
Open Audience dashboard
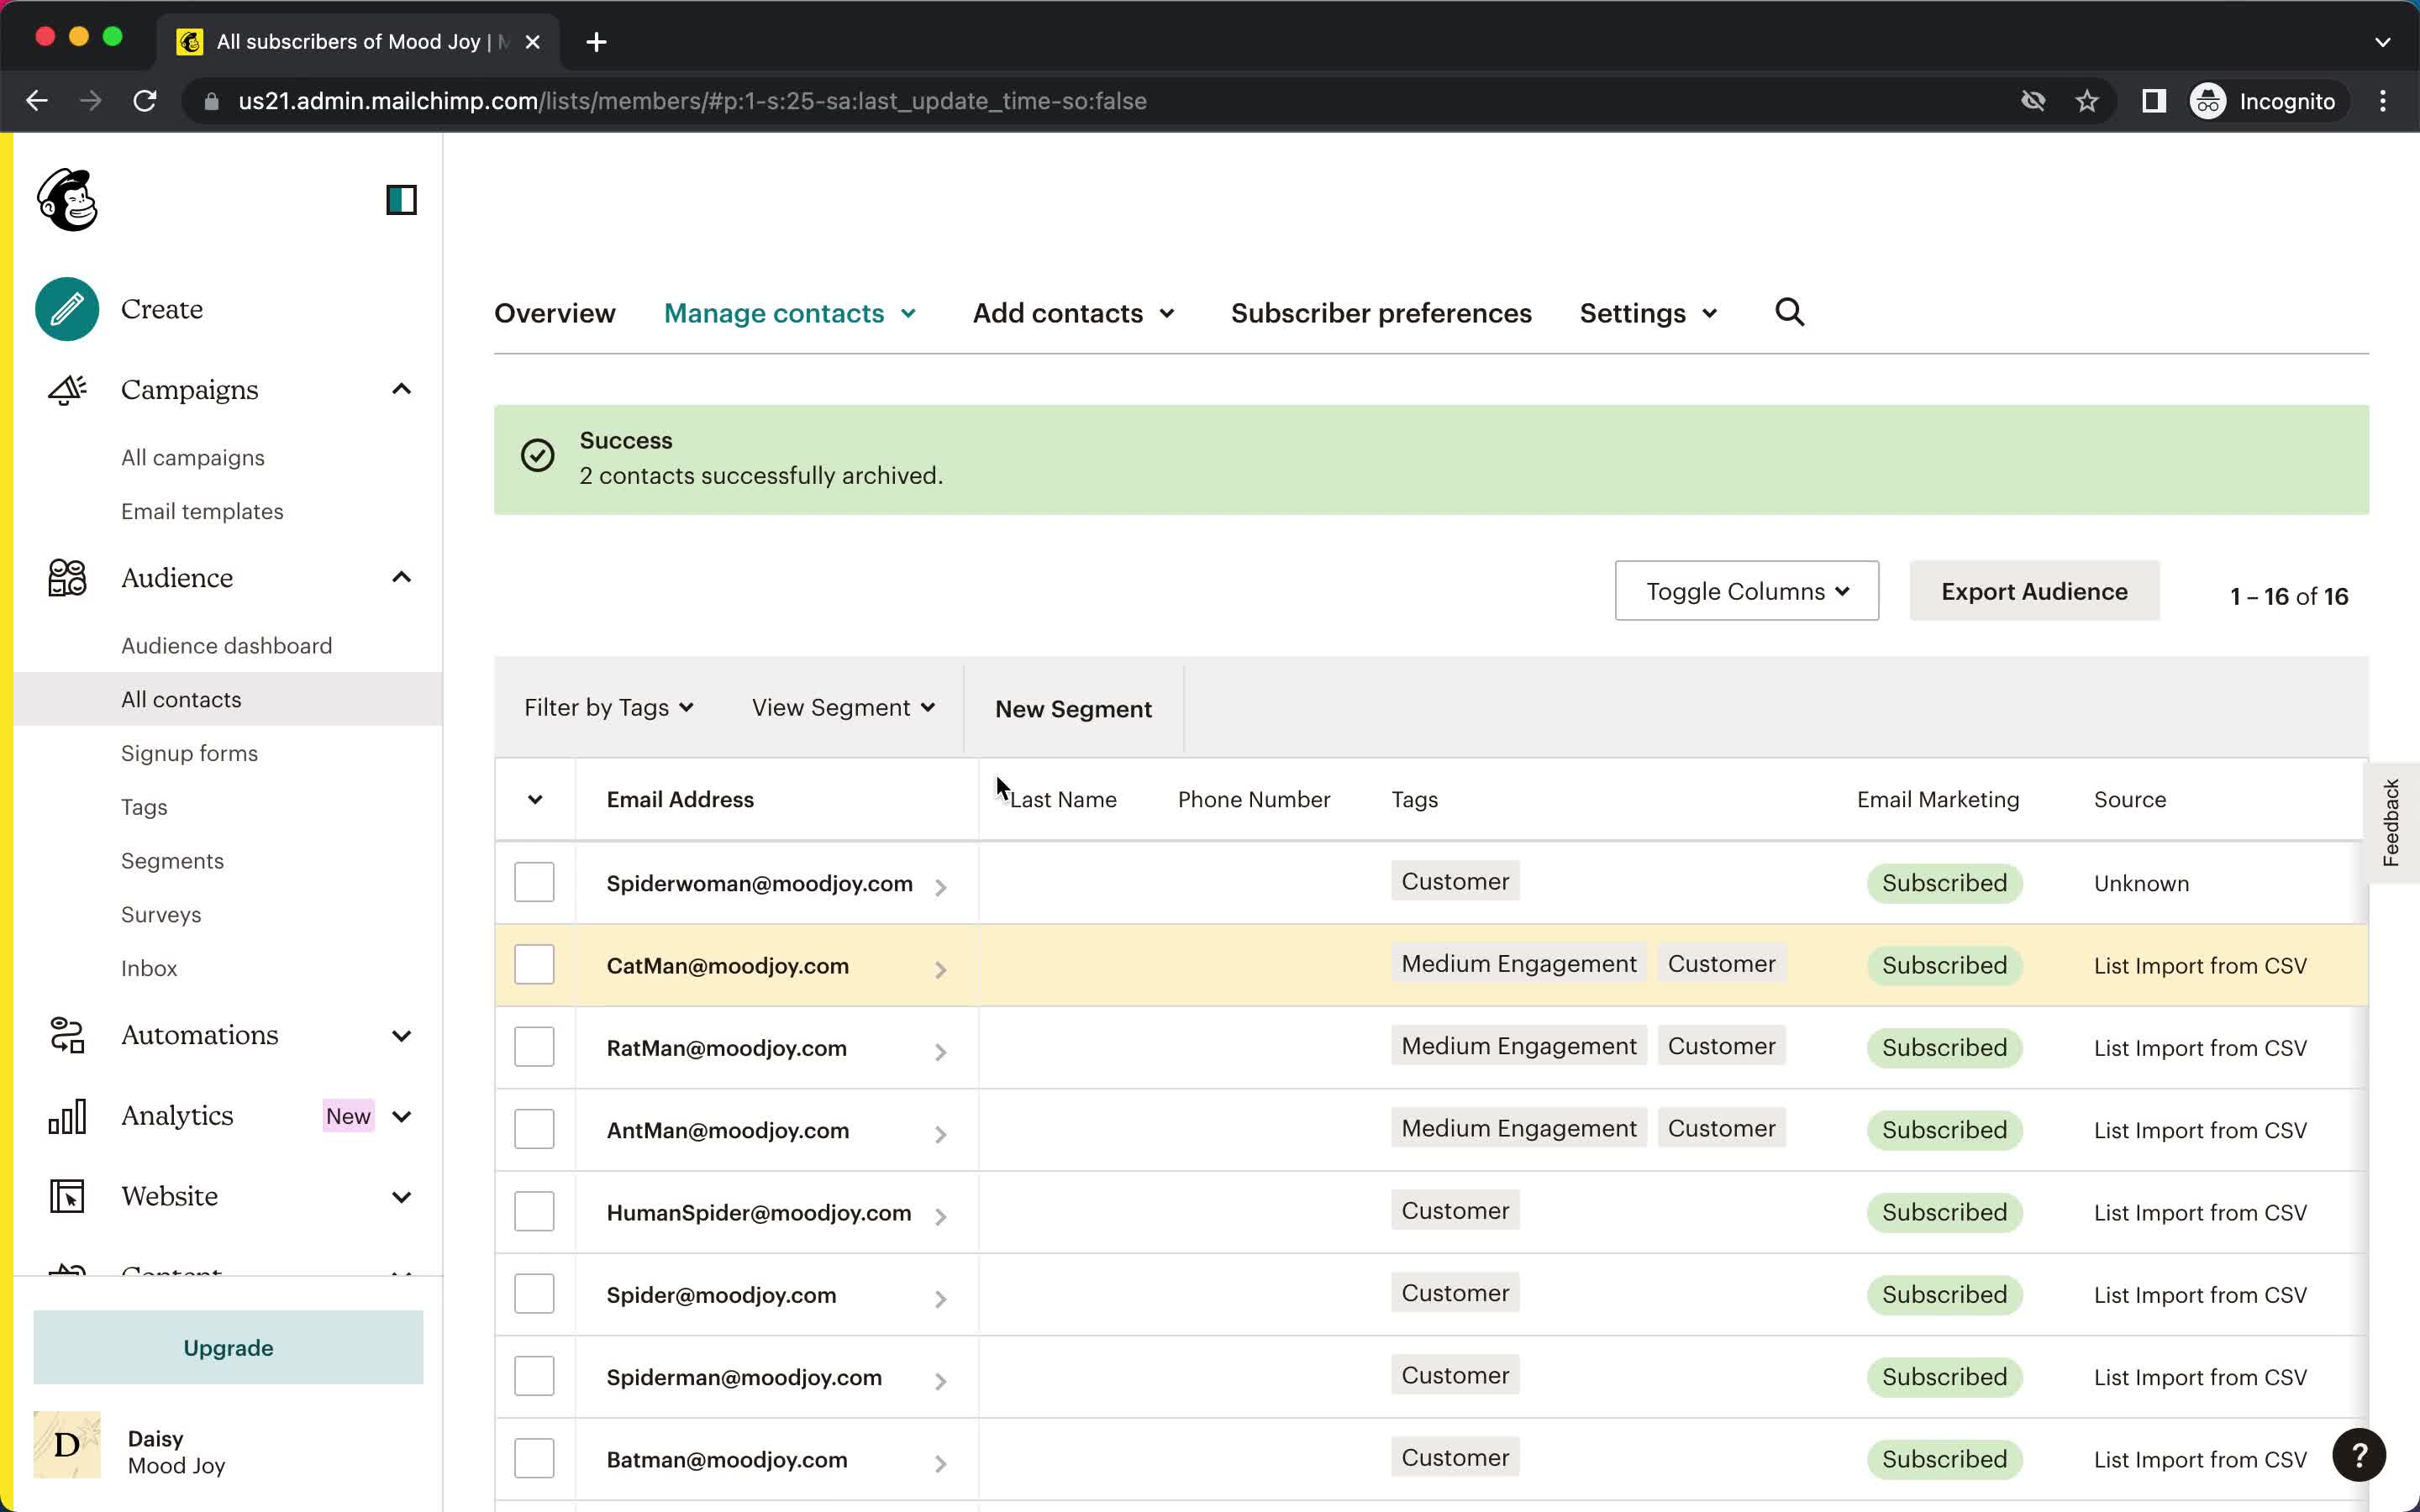[227, 646]
